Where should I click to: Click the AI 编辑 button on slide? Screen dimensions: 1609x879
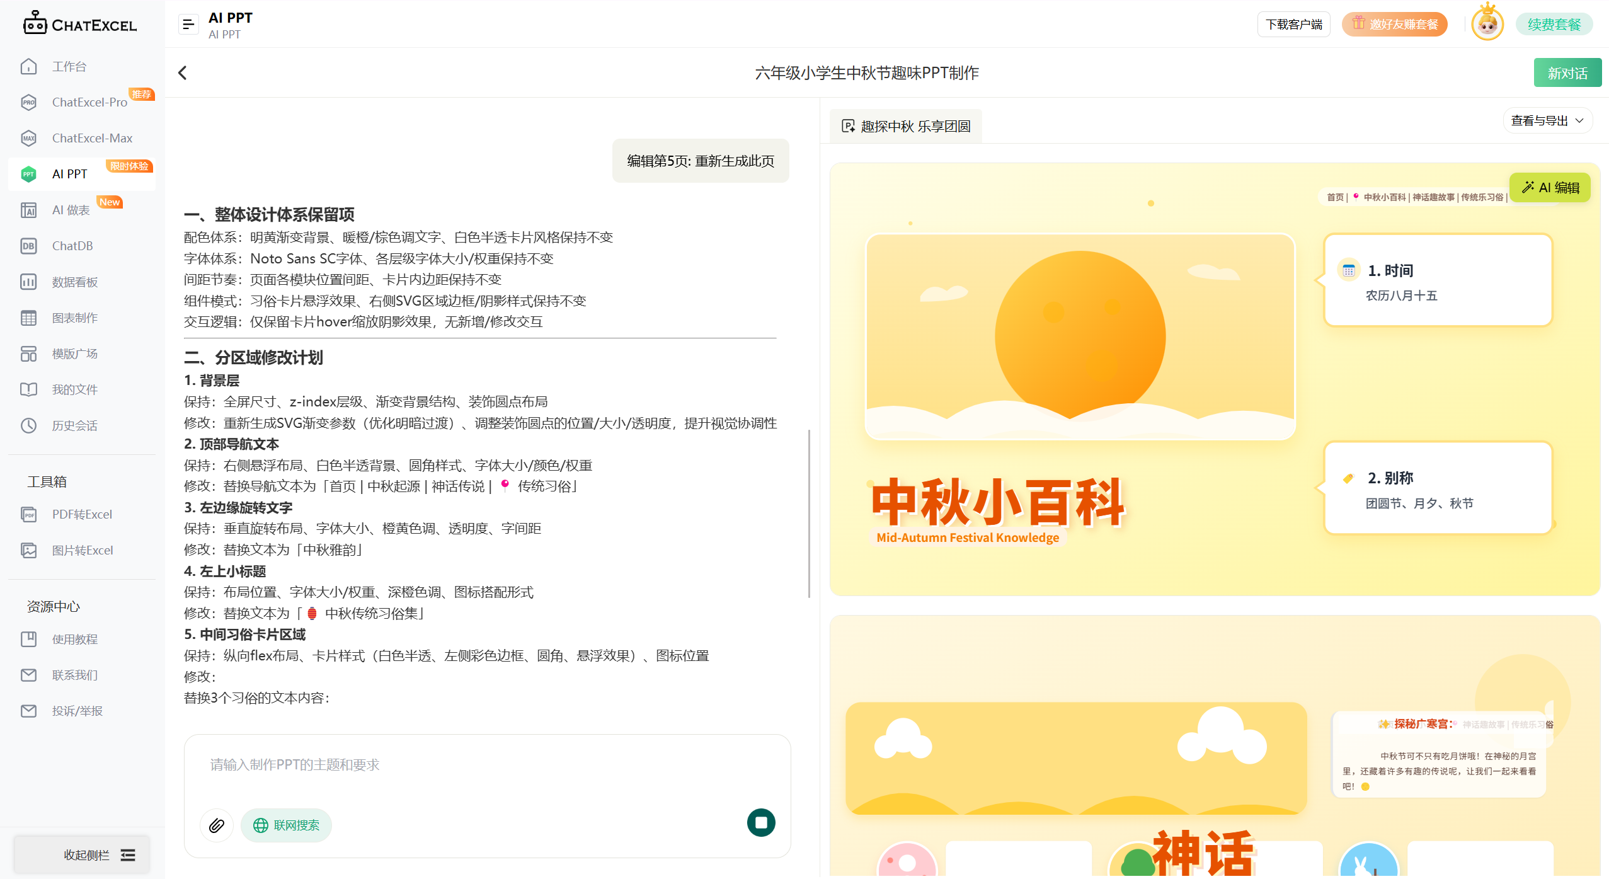click(x=1550, y=188)
